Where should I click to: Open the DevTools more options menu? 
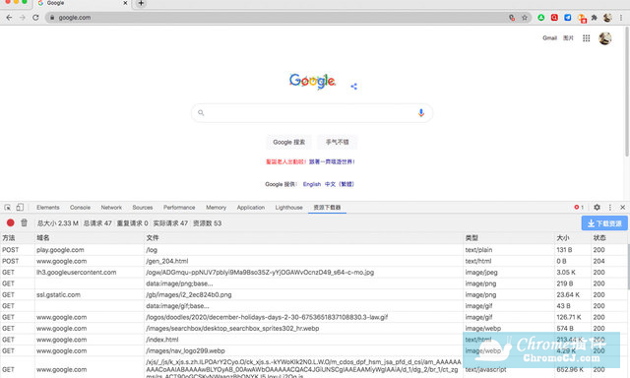point(610,208)
